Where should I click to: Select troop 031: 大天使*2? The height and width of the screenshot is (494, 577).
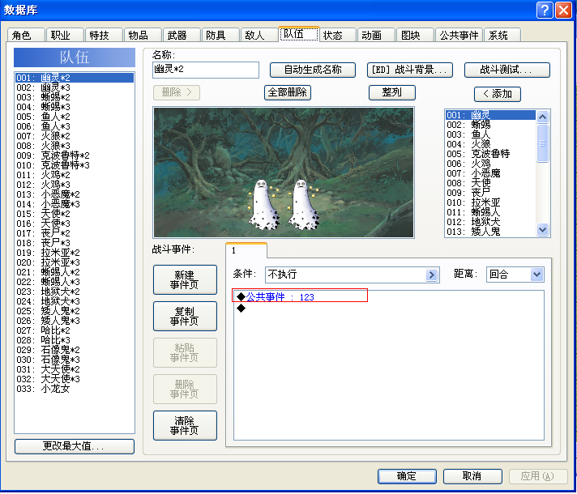pyautogui.click(x=75, y=369)
